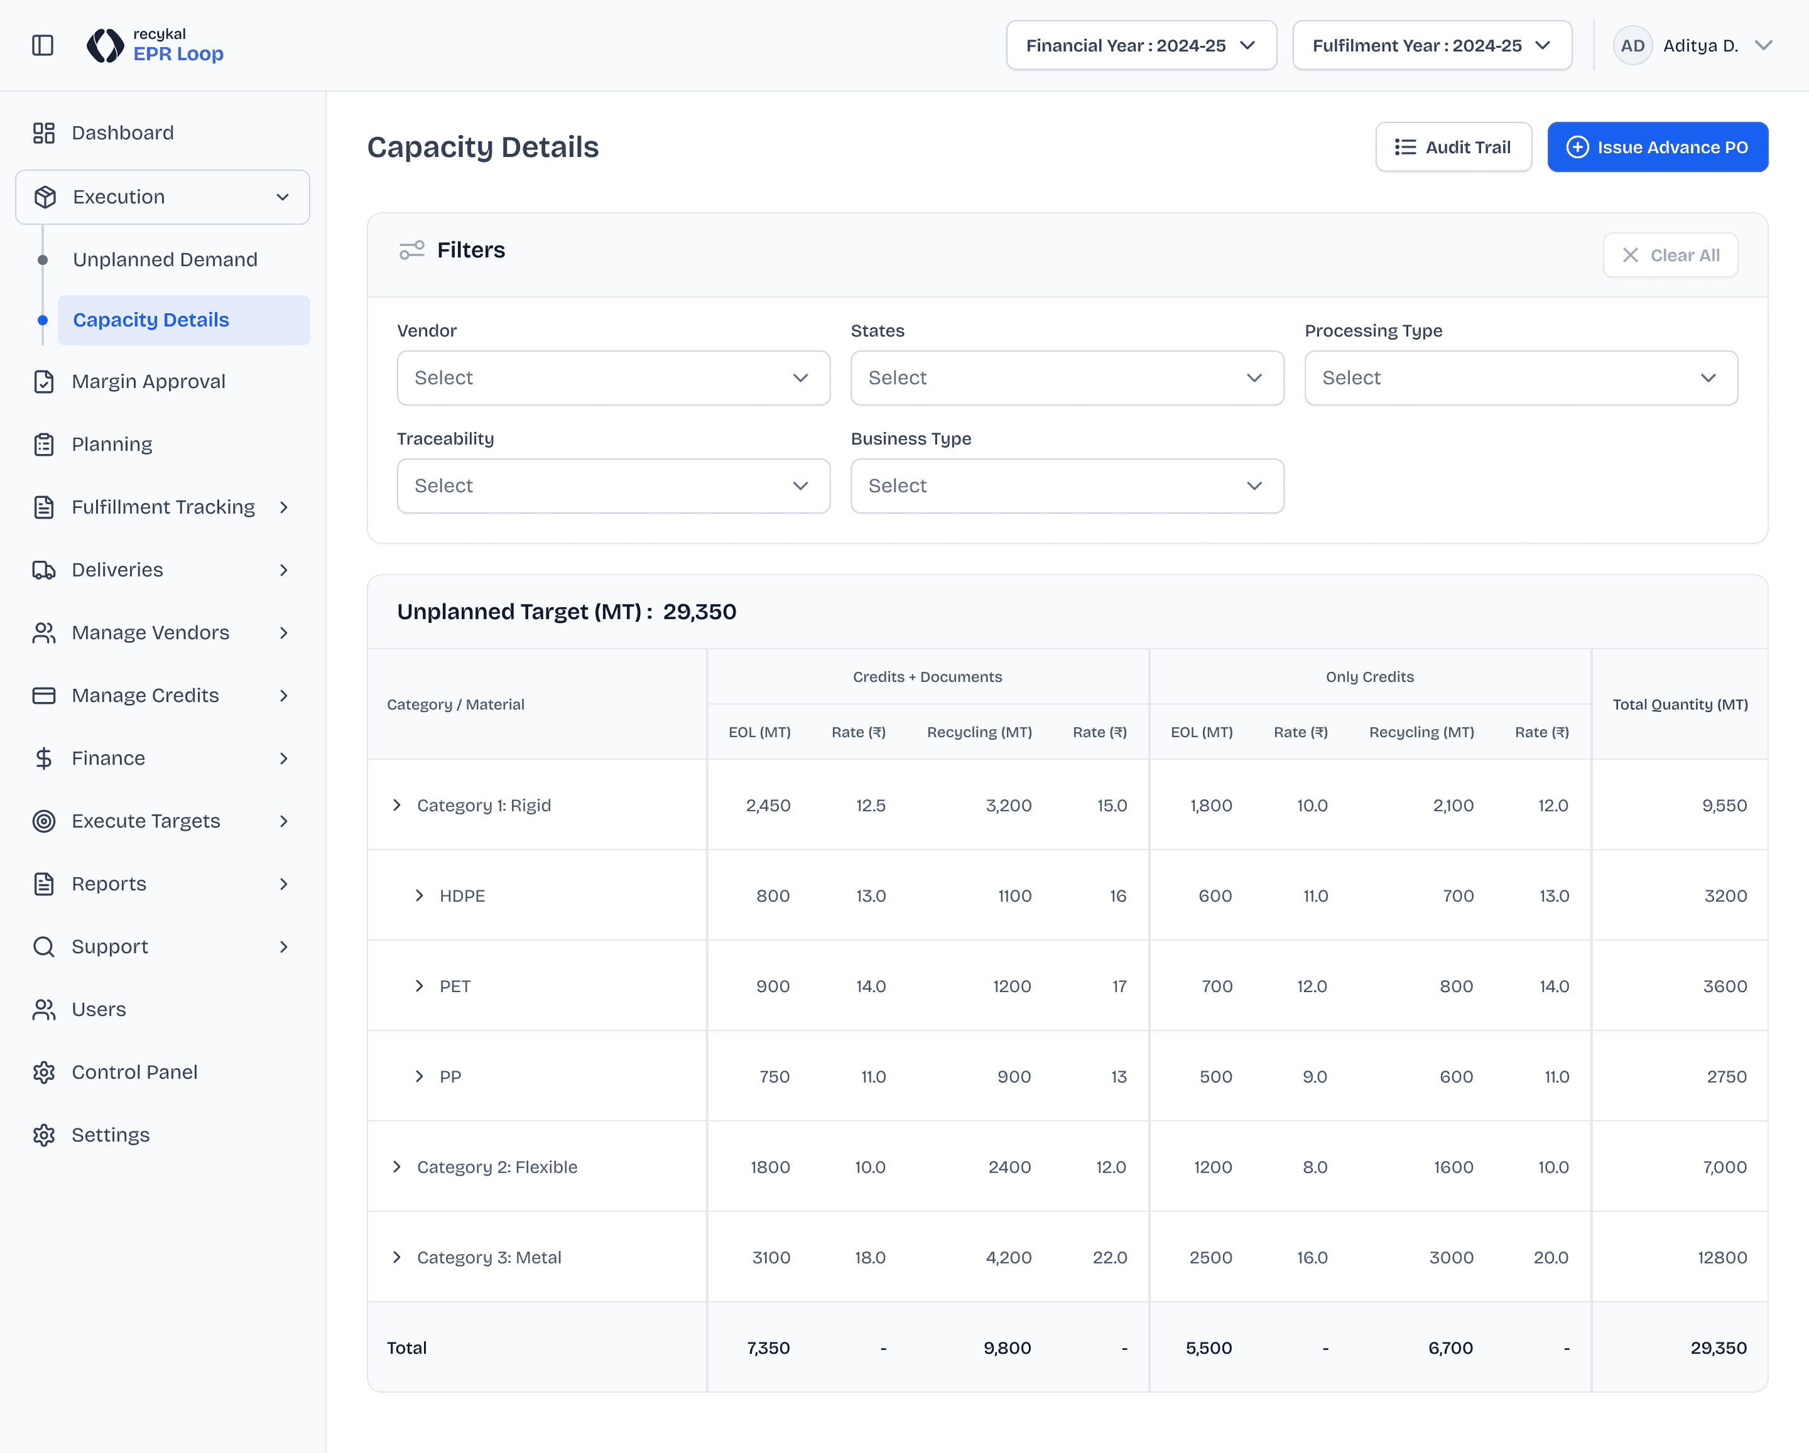Open the Vendor filter dropdown
This screenshot has width=1809, height=1453.
(x=612, y=379)
